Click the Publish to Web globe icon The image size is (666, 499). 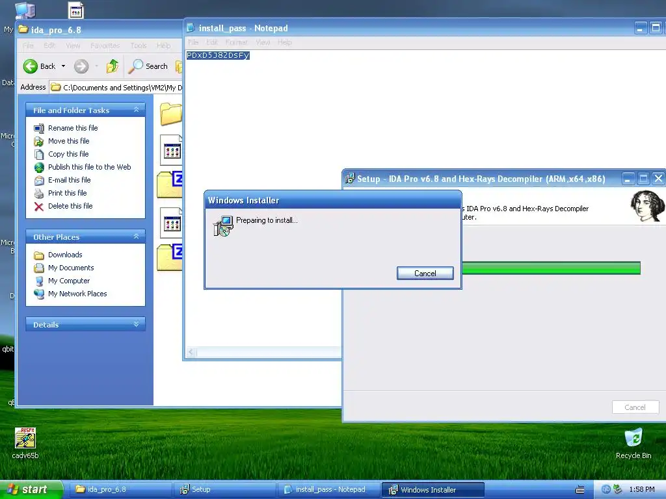(x=38, y=167)
